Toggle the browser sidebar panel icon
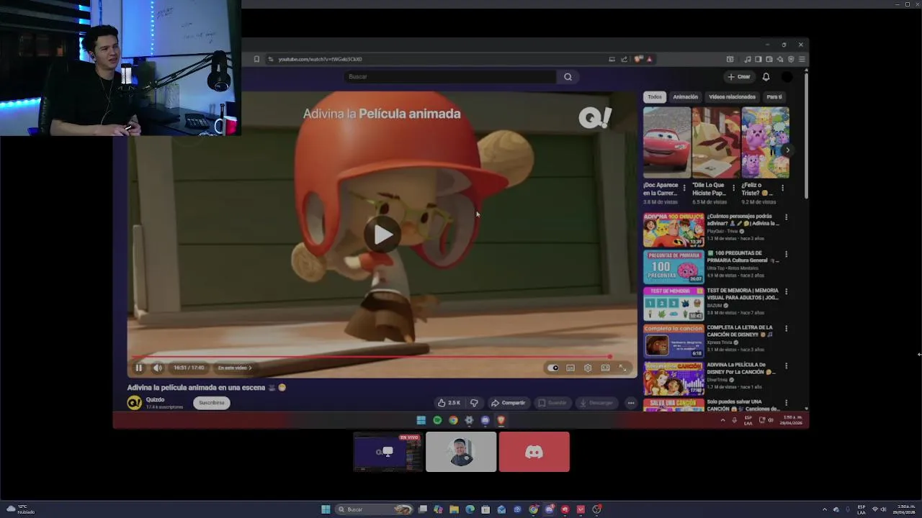The width and height of the screenshot is (922, 518). point(758,59)
